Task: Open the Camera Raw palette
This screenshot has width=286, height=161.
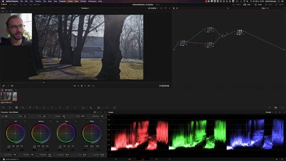Action: pyautogui.click(x=4, y=108)
